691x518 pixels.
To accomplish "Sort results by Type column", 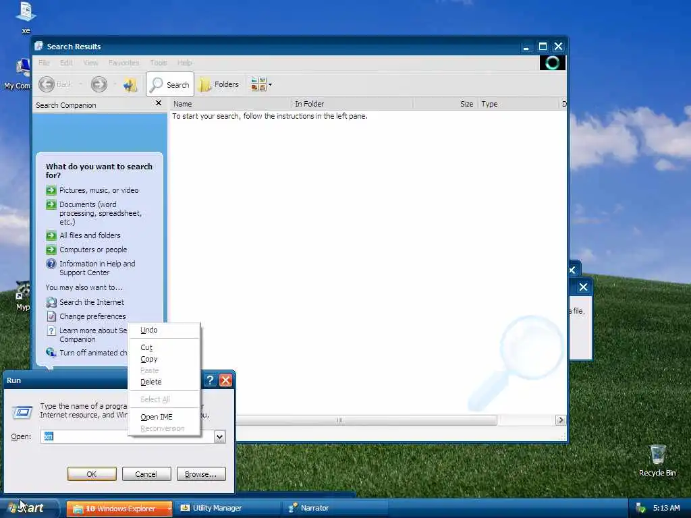I will coord(518,104).
